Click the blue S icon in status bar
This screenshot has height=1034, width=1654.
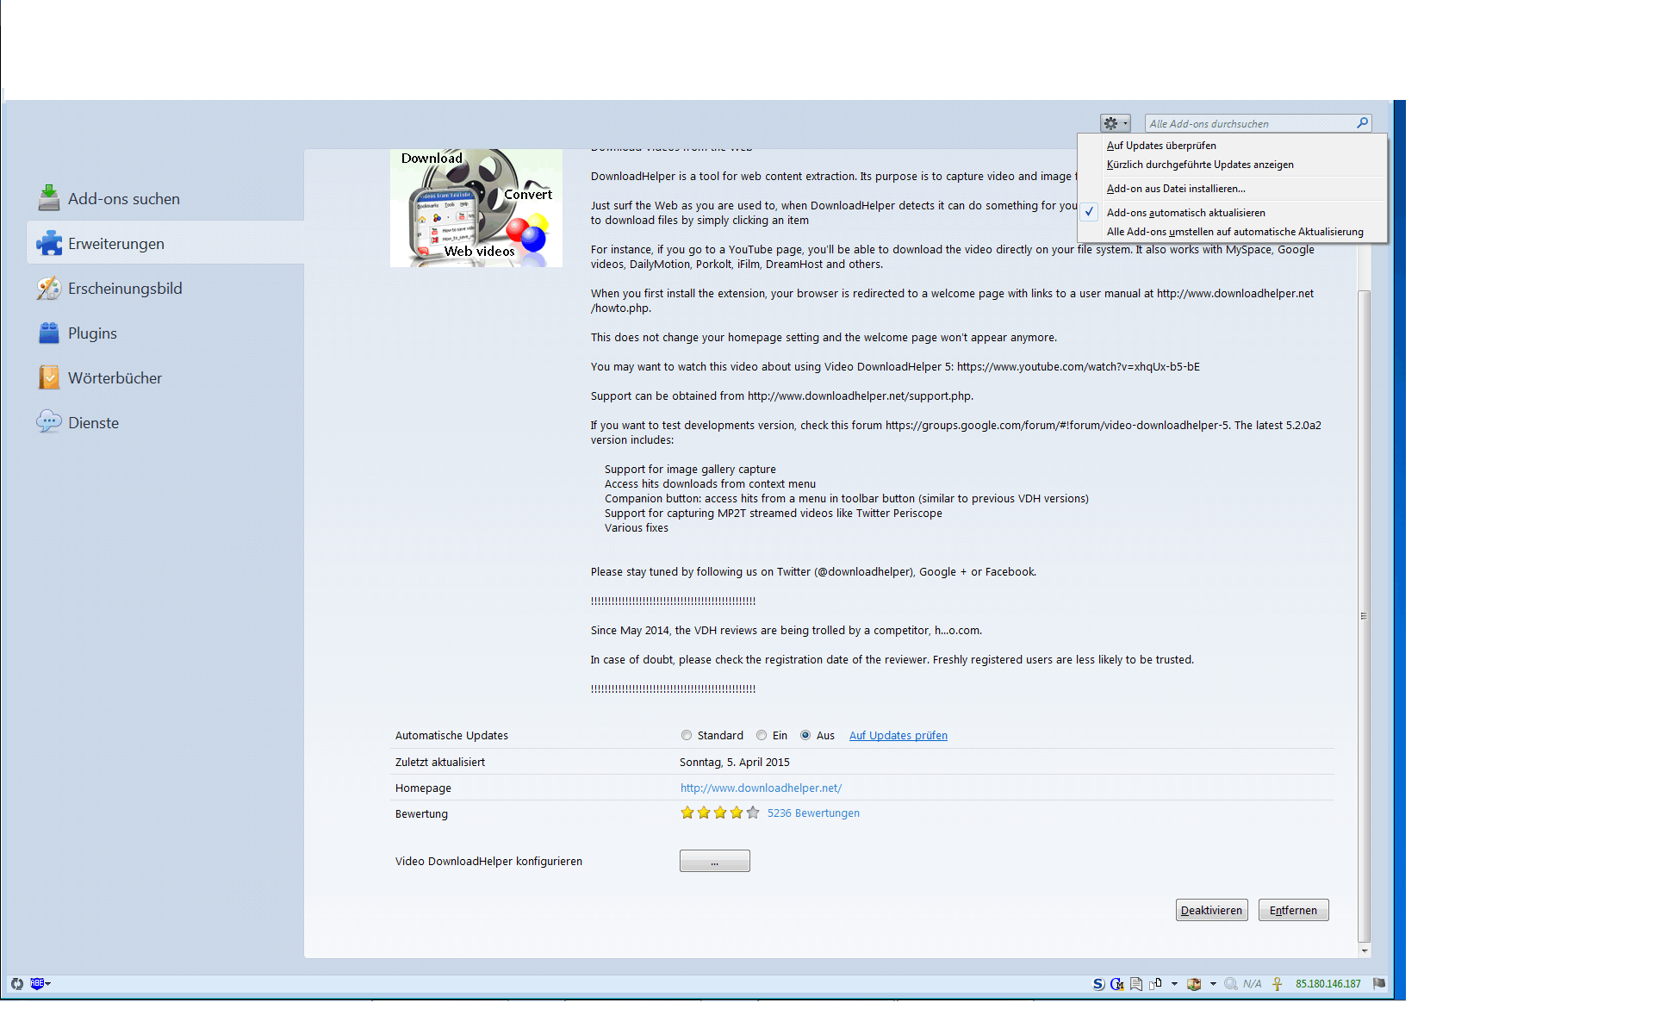click(1097, 984)
